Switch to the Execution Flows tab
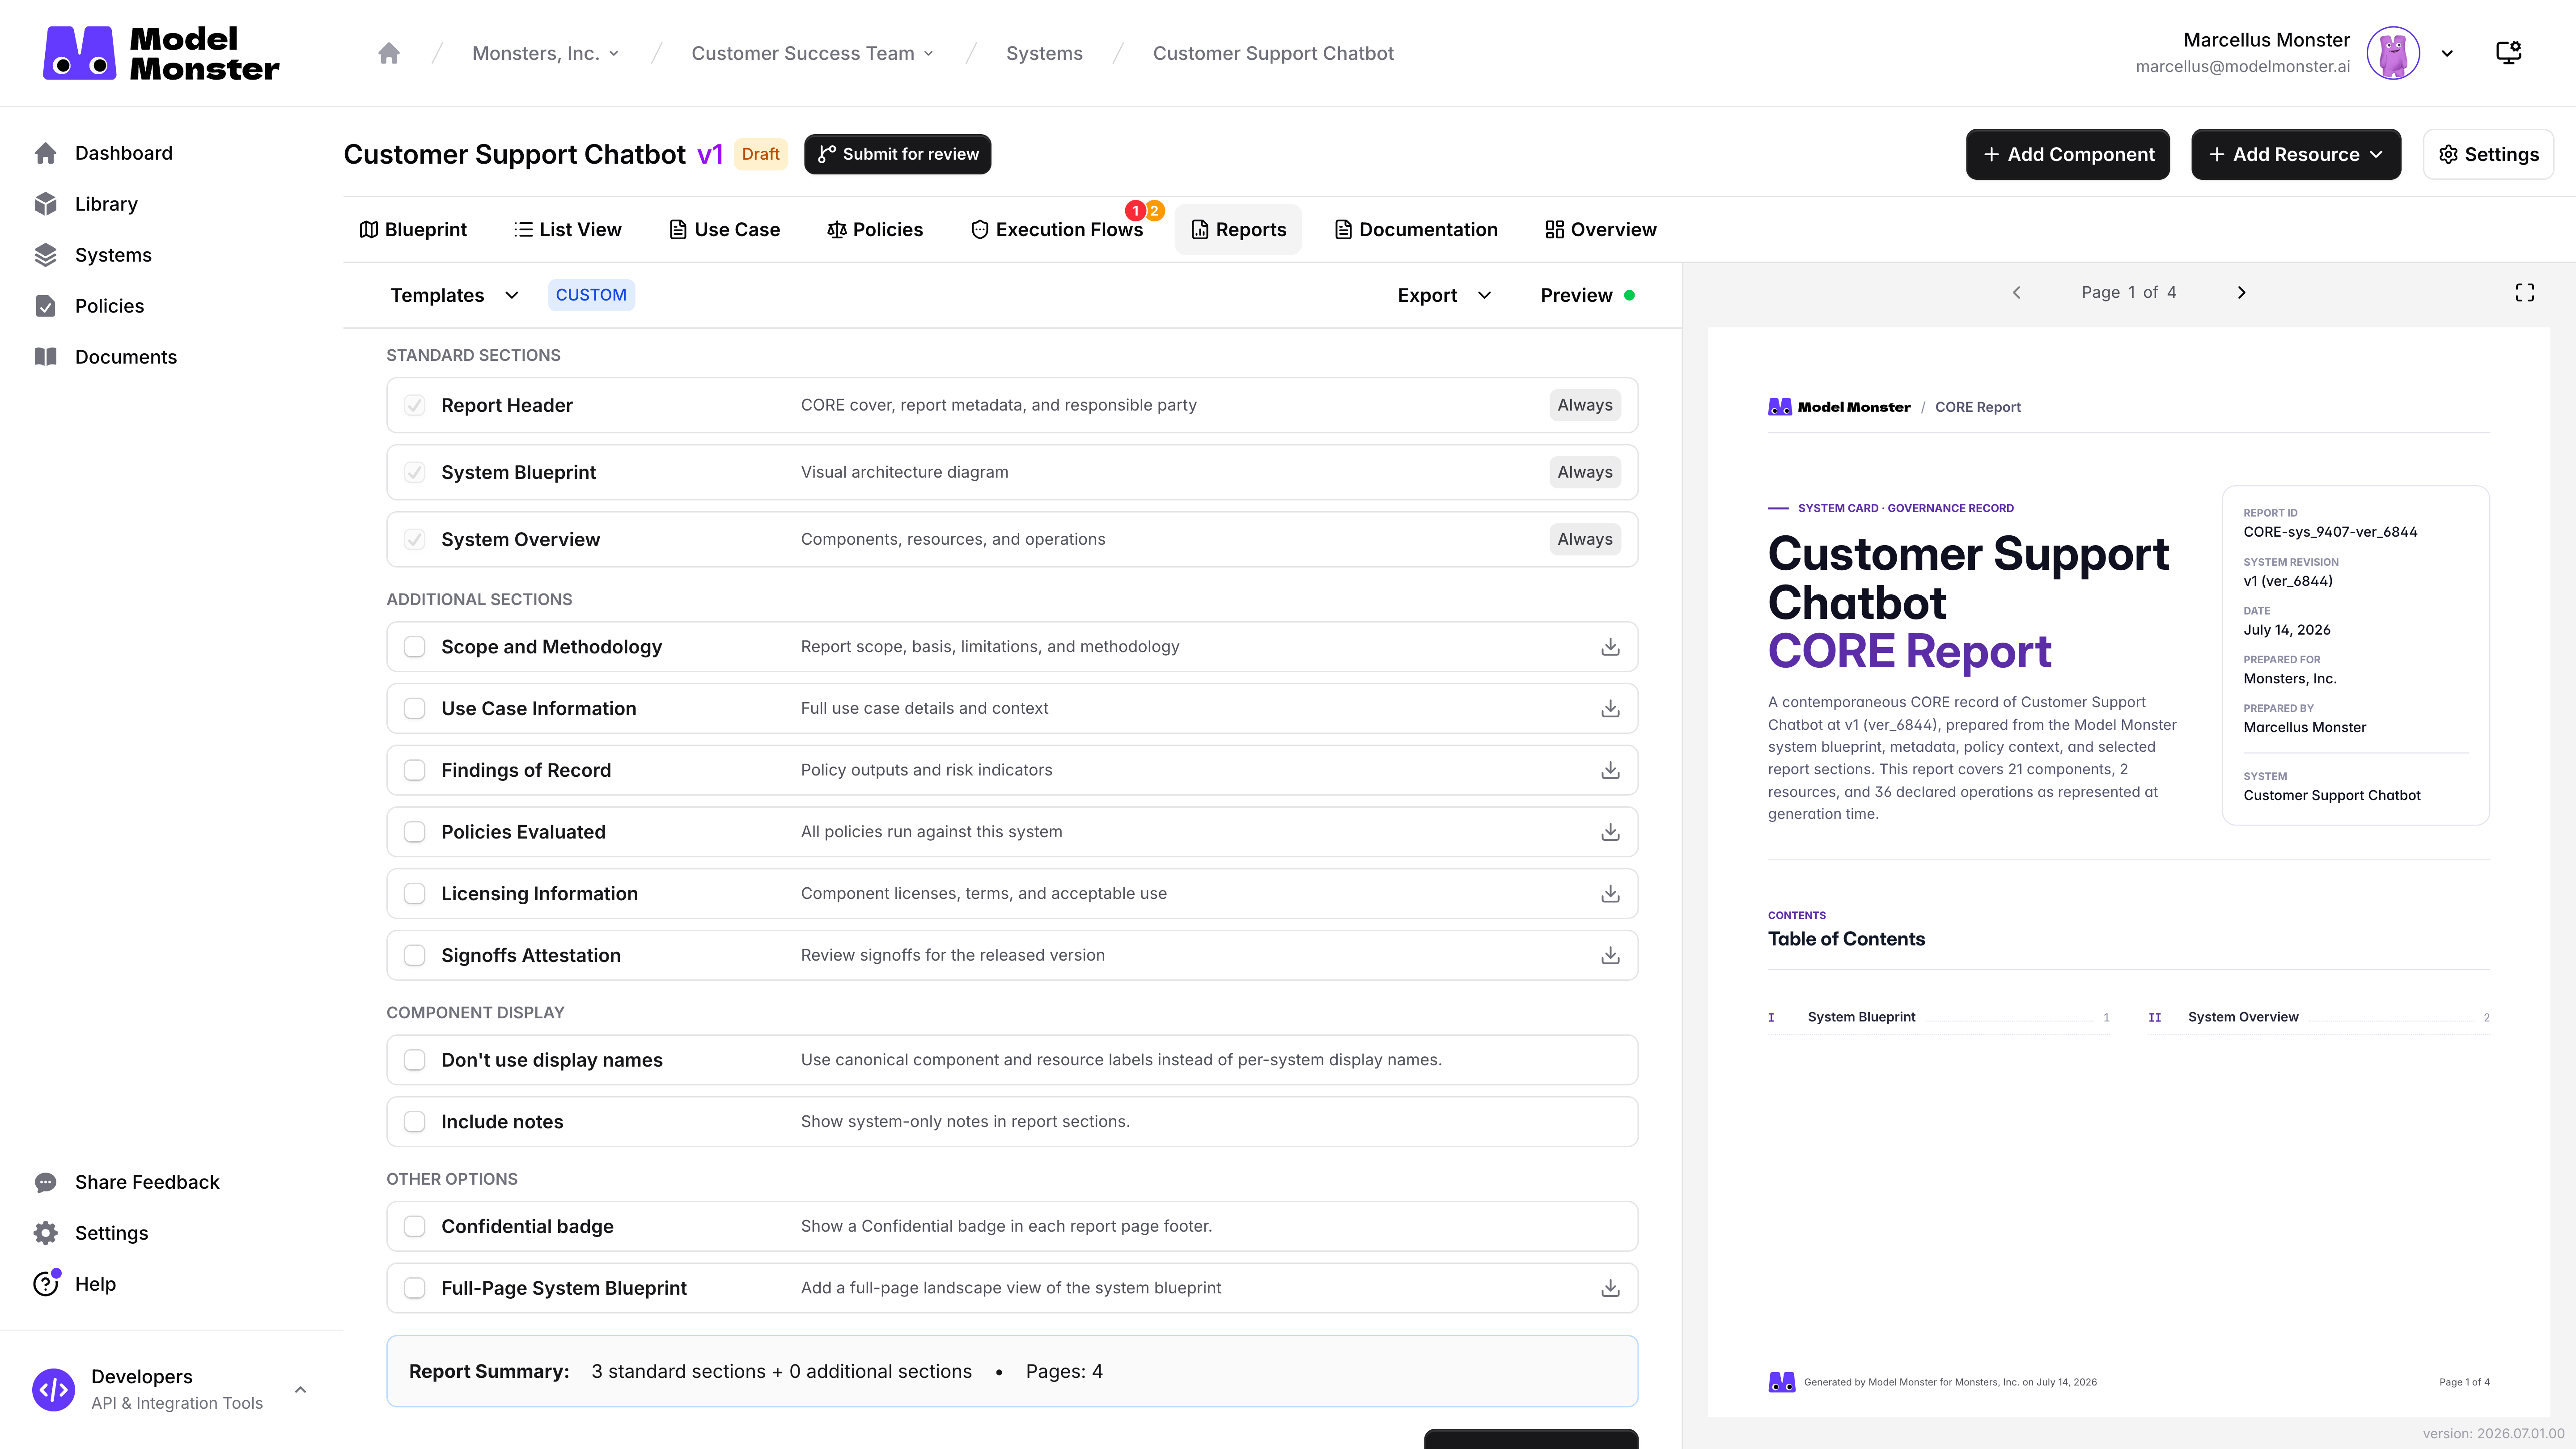The height and width of the screenshot is (1449, 2576). click(1057, 230)
